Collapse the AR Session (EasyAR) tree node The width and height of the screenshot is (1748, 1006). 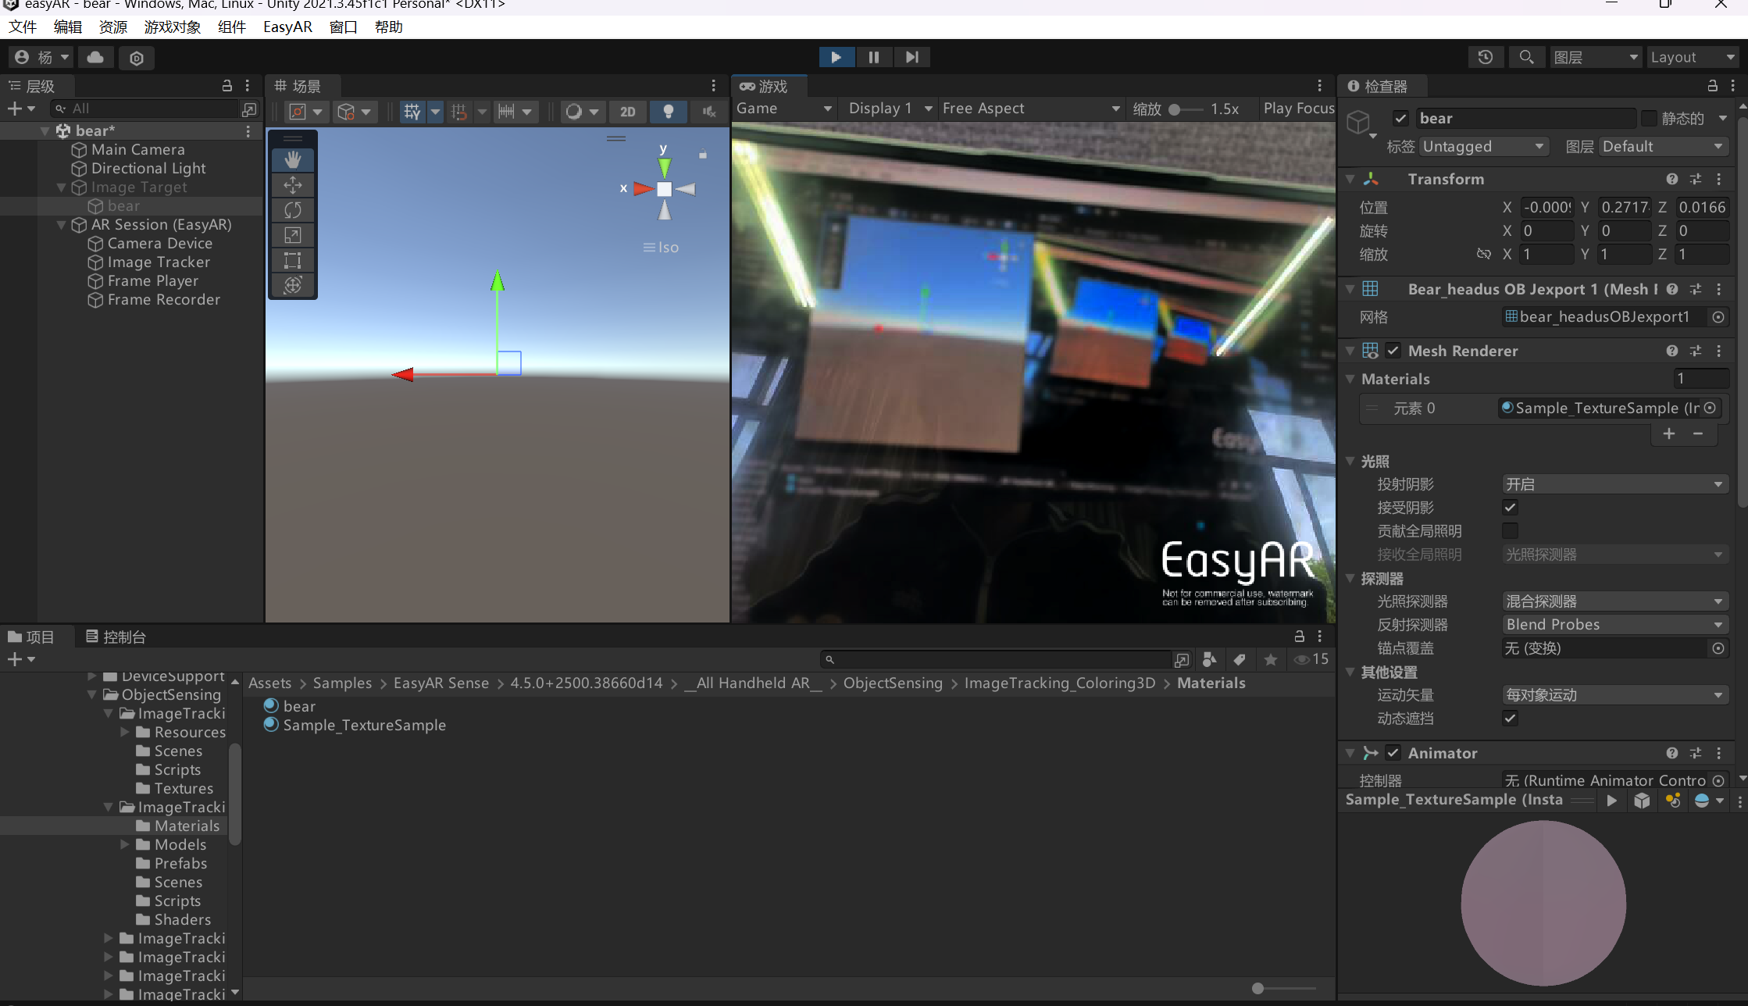point(62,225)
